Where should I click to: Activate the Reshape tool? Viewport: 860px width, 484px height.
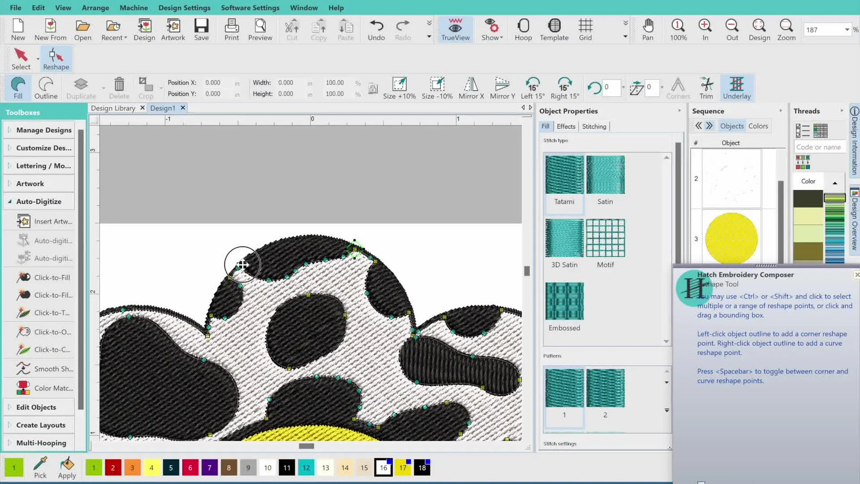56,59
